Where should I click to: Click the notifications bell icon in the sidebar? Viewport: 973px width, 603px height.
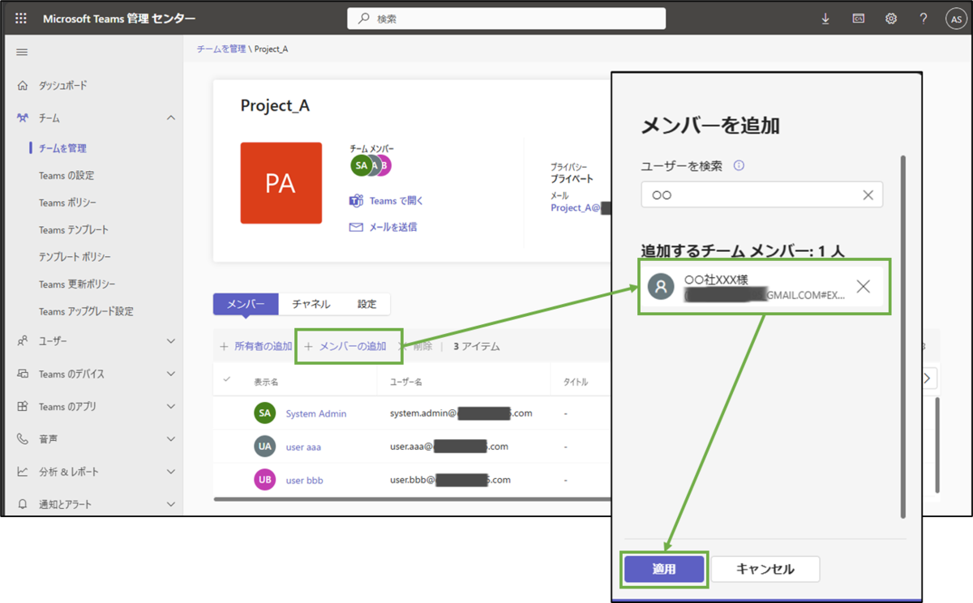23,503
